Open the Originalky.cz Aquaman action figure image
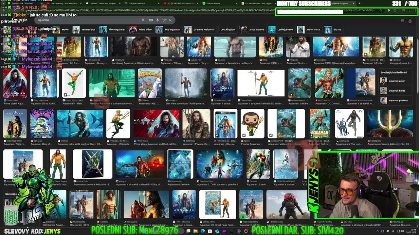Screen dimensions: 419x235 point(261,83)
